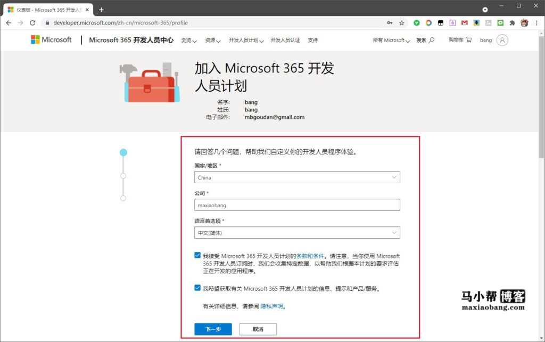Screen dimensions: 545x342
Task: Reload the page with the refresh icon
Action: pyautogui.click(x=32, y=22)
